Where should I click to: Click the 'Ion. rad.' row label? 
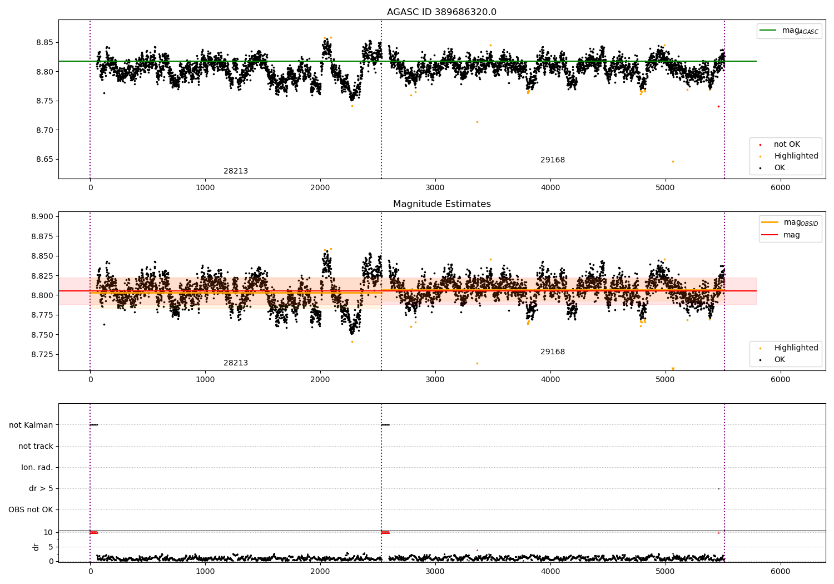click(37, 467)
